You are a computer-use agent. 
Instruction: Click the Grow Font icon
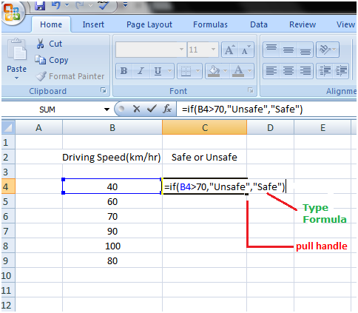tap(229, 50)
